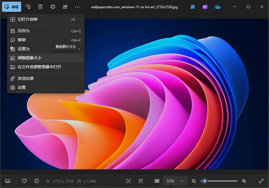Rotate the image with the rotate icon
The image size is (269, 188).
click(28, 7)
